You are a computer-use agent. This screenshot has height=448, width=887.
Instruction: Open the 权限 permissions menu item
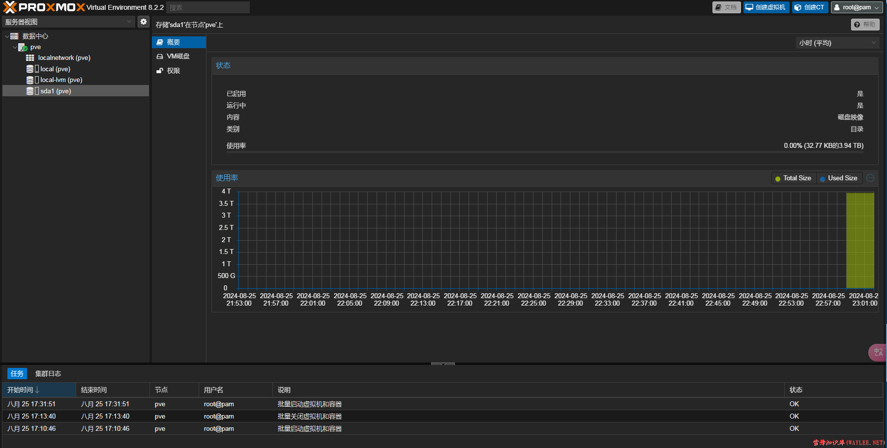pyautogui.click(x=179, y=71)
